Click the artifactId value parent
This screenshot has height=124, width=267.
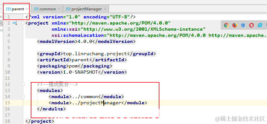tap(80, 60)
